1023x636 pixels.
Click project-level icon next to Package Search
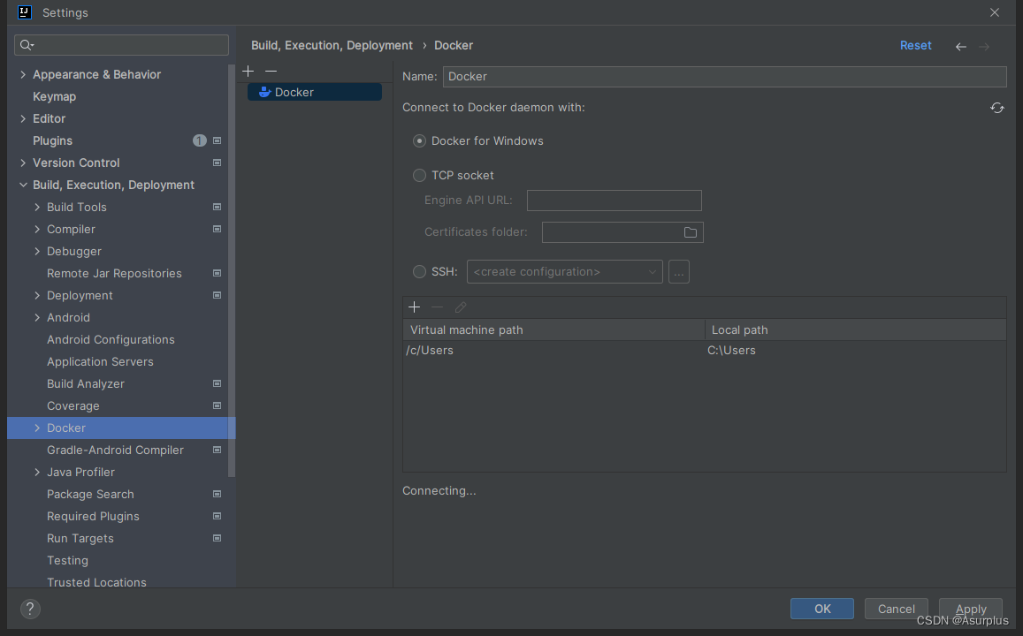pos(218,494)
